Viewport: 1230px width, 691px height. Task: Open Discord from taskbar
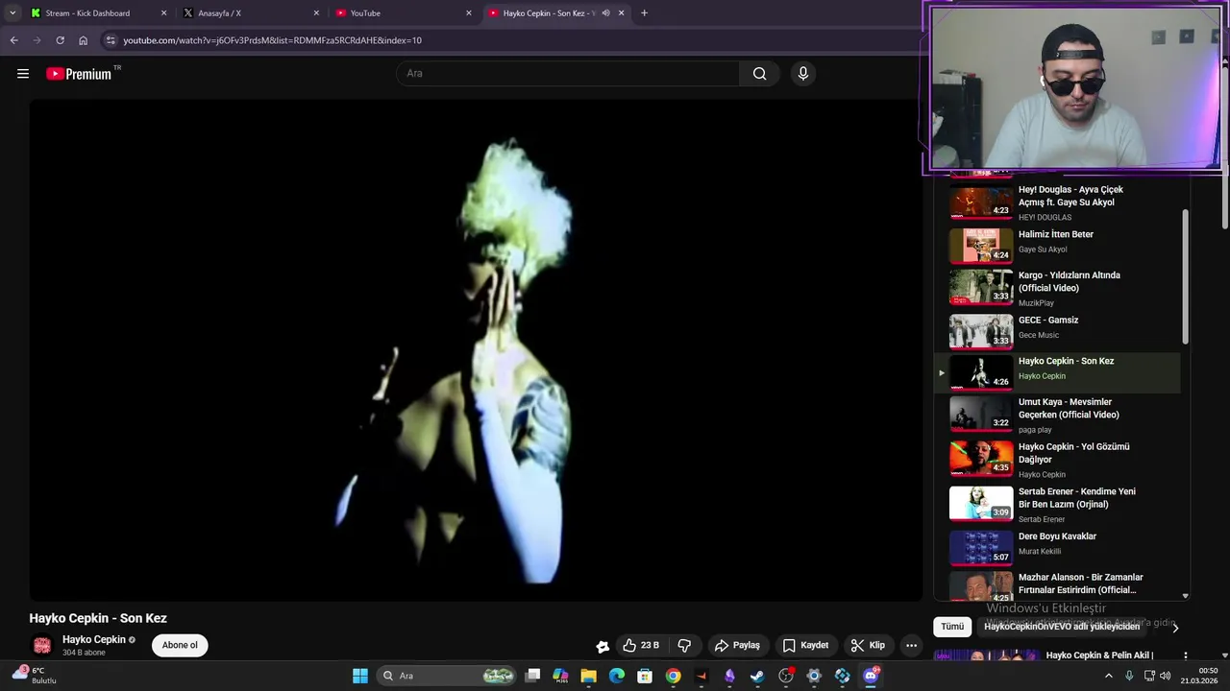point(871,676)
